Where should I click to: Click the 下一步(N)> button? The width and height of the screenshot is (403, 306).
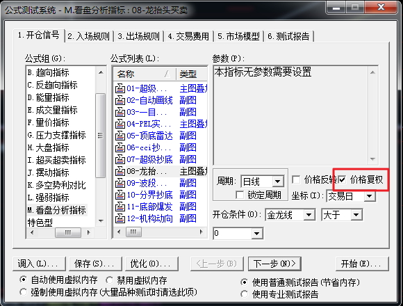(274, 264)
